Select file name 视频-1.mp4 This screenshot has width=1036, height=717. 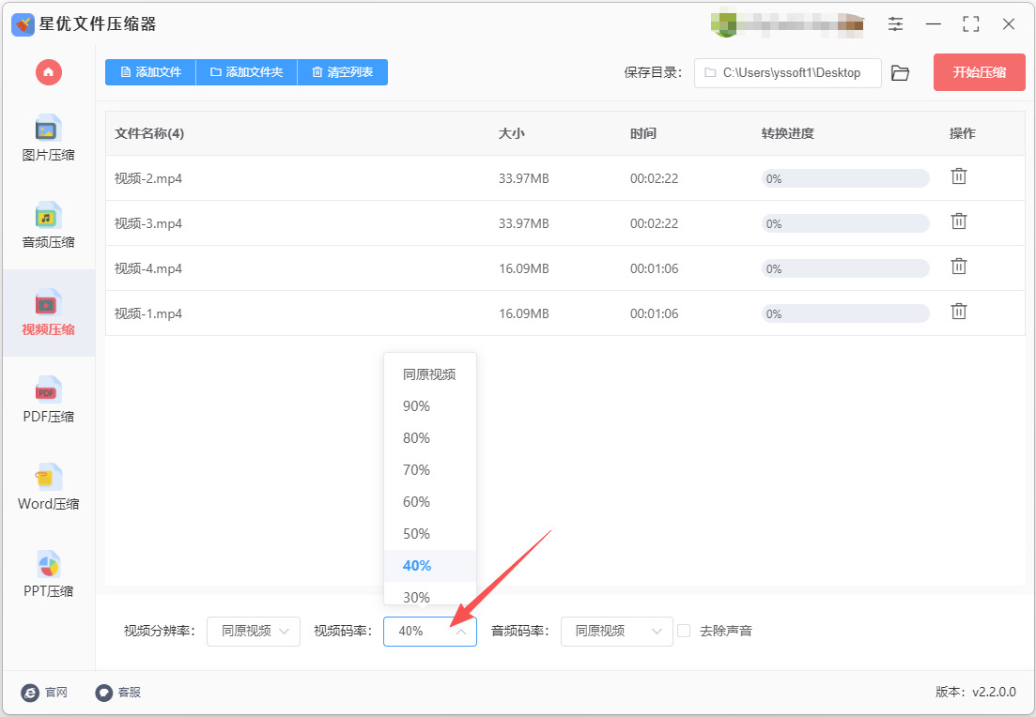pos(148,313)
